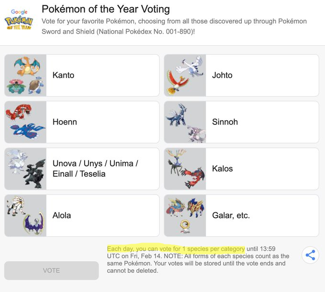325x292 pixels.
Task: Choose the Kalos region category
Action: click(x=241, y=169)
